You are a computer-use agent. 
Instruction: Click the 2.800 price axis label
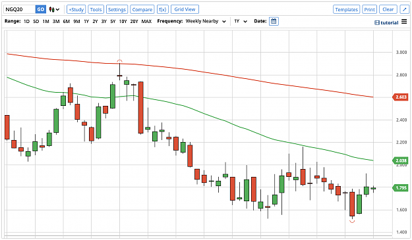(x=401, y=75)
